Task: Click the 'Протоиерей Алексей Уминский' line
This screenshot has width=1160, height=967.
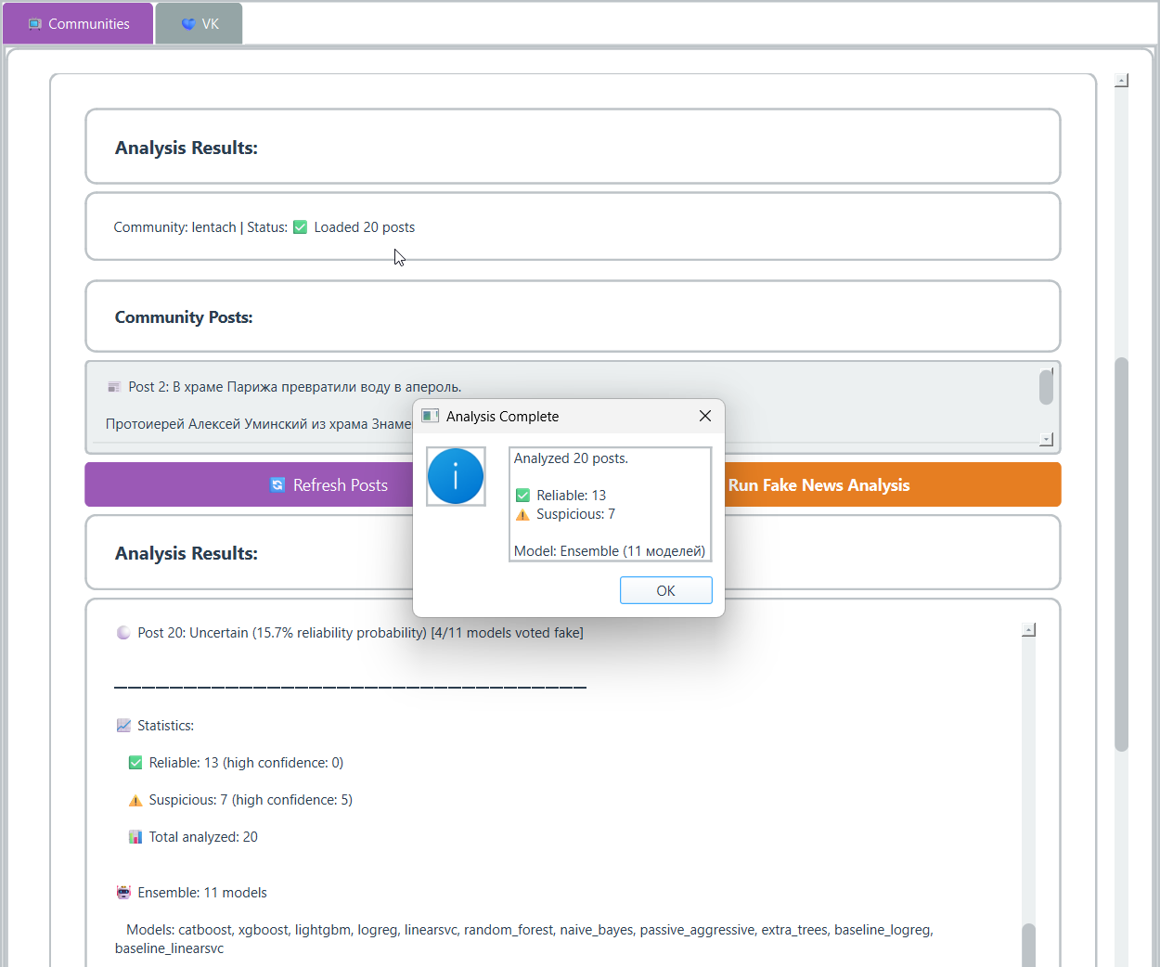Action: coord(259,424)
